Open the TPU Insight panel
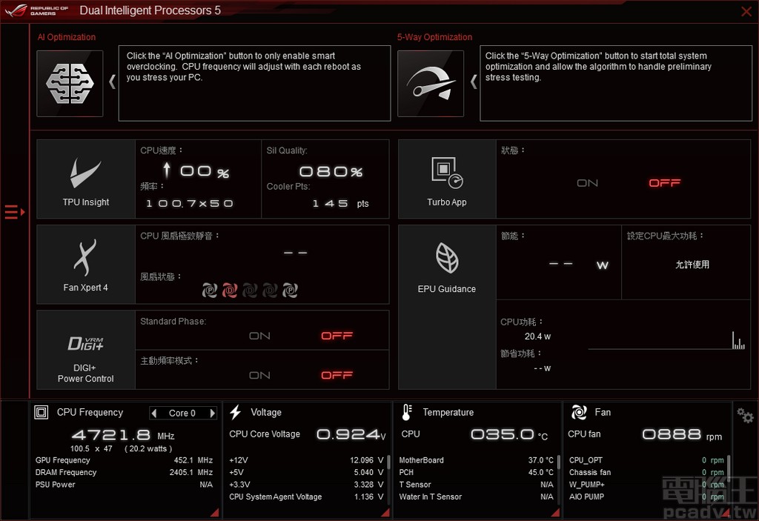 click(86, 179)
